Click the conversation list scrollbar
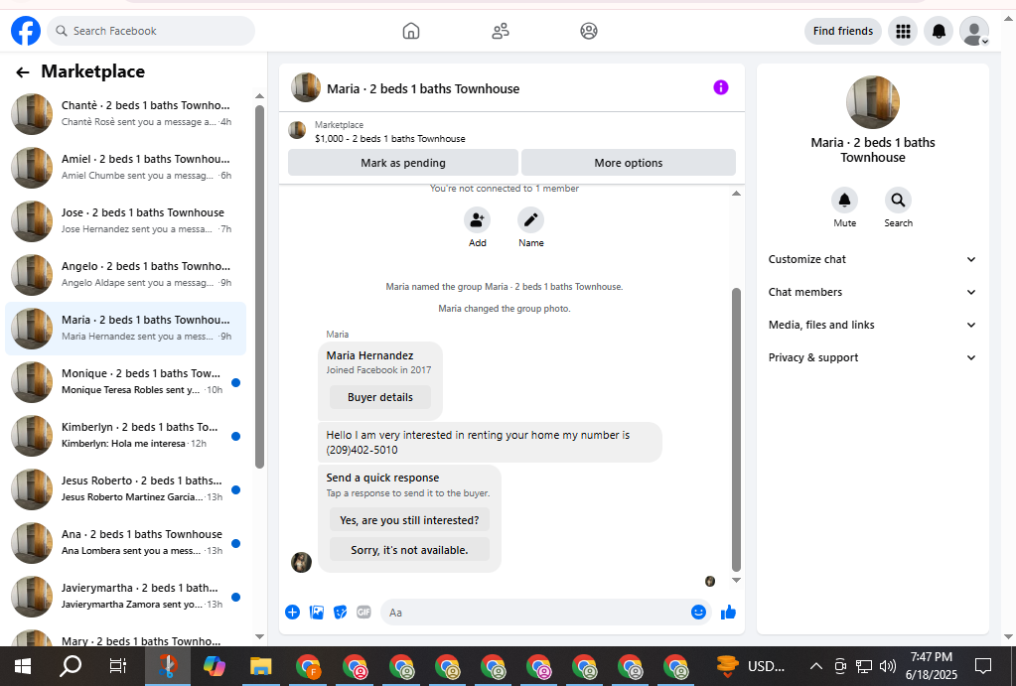Viewport: 1016px width, 686px height. [260, 286]
